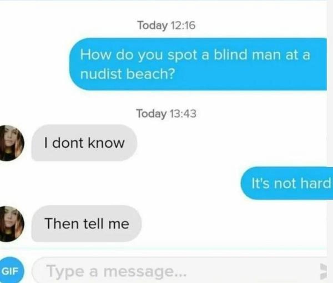Click "12:16" in the first timestamp
Viewport: 333px width, 283px height.
point(183,25)
